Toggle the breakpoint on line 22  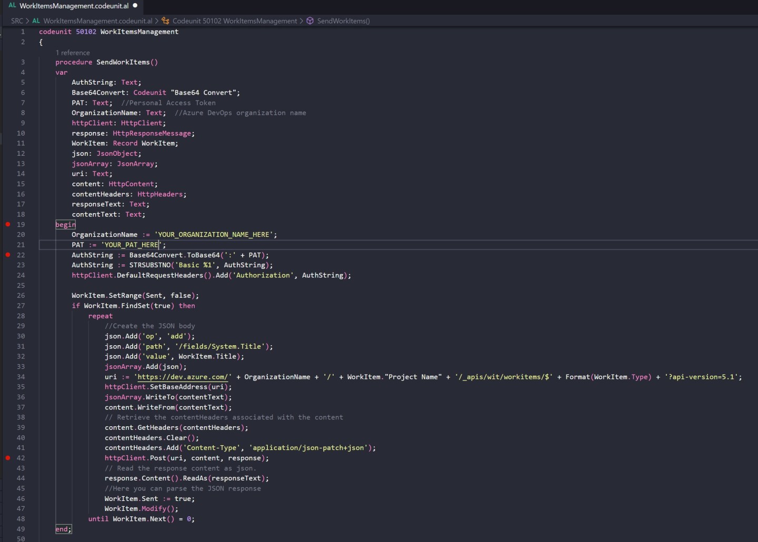click(8, 255)
